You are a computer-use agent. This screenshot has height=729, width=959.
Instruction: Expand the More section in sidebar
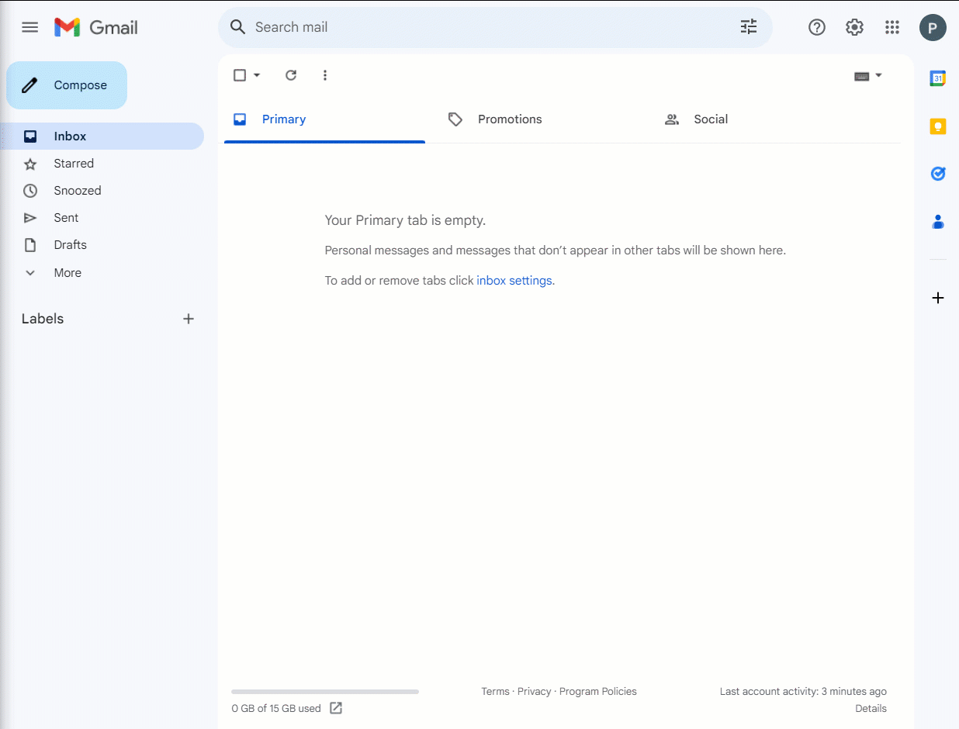68,272
